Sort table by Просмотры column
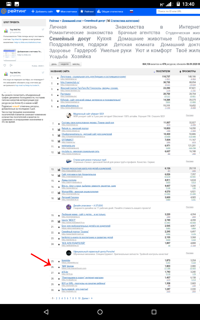Viewport: 200px width, 320px height. 188,71
